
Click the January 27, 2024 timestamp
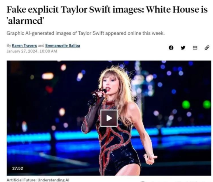point(32,51)
